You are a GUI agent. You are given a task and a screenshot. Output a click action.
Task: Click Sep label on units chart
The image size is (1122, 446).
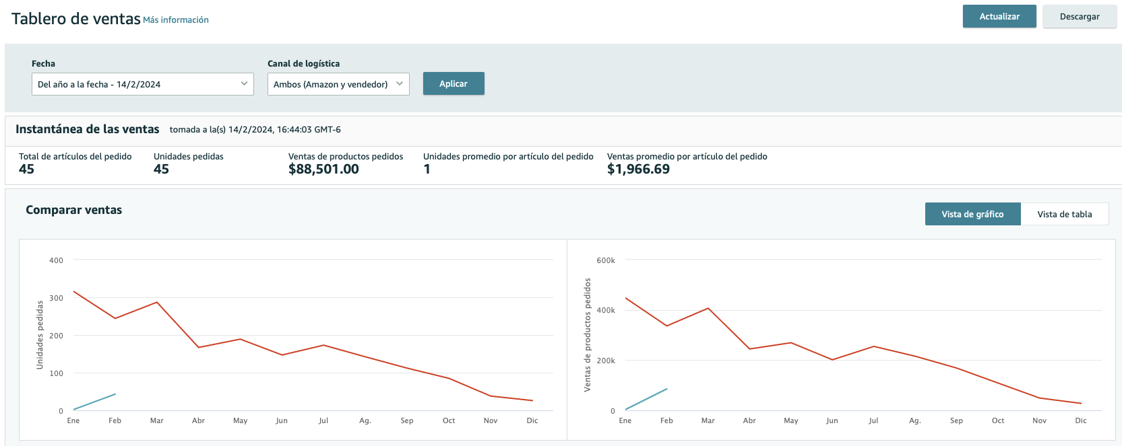(407, 420)
